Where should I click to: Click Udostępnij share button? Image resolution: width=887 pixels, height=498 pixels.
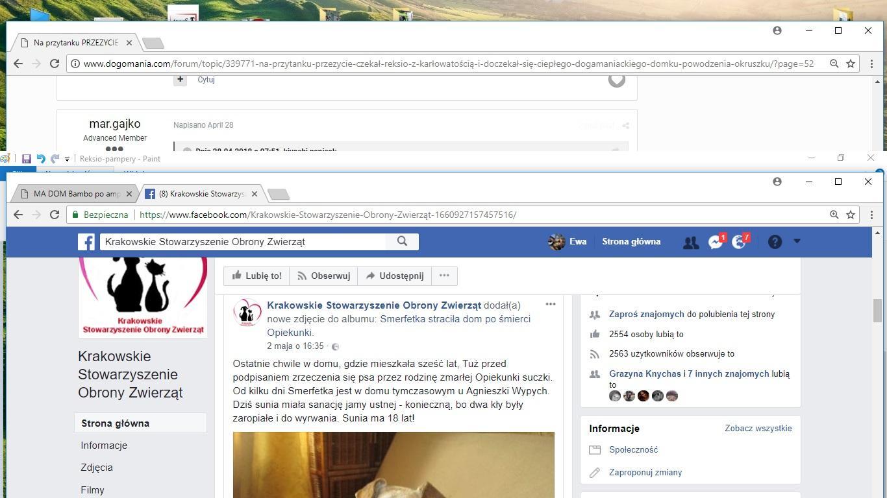[394, 276]
